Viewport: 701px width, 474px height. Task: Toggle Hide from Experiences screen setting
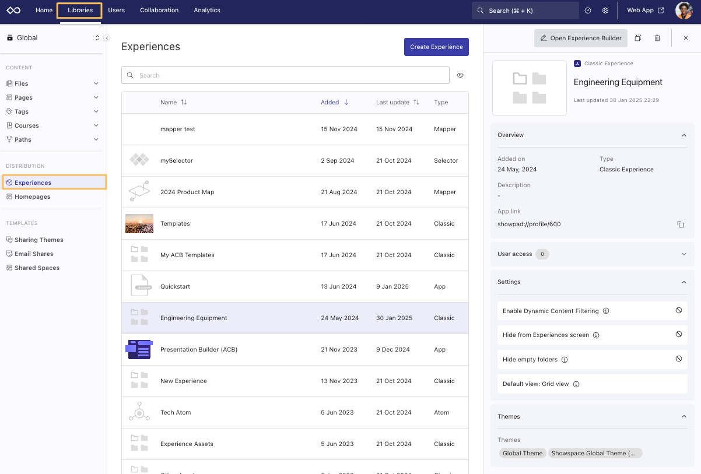coord(679,335)
